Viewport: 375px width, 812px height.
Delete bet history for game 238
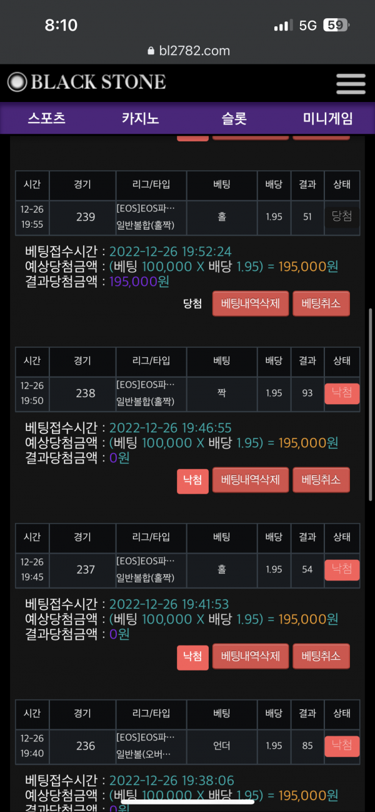click(250, 480)
